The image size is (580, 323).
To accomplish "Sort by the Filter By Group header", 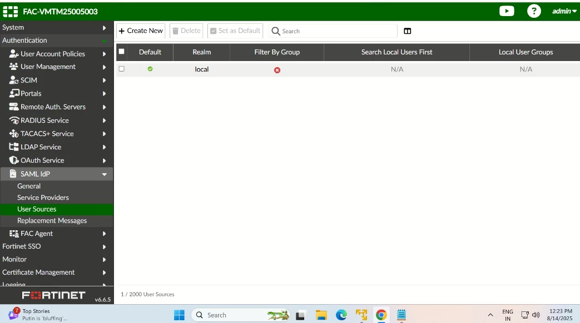I will tap(277, 52).
